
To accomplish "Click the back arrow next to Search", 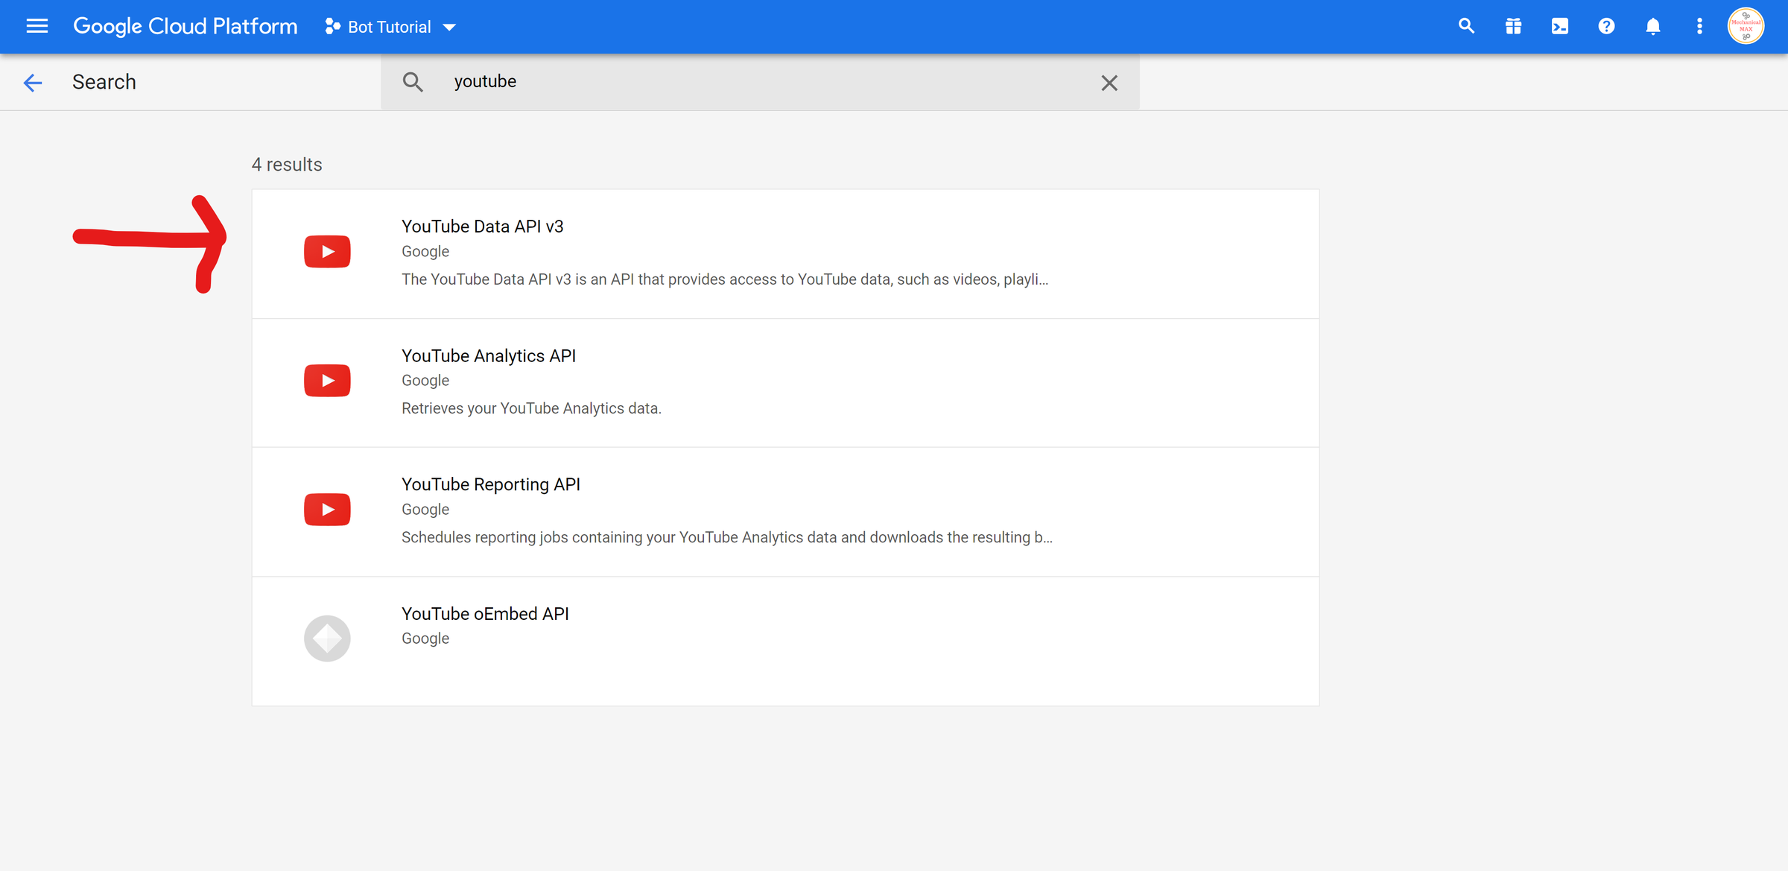I will 33,82.
